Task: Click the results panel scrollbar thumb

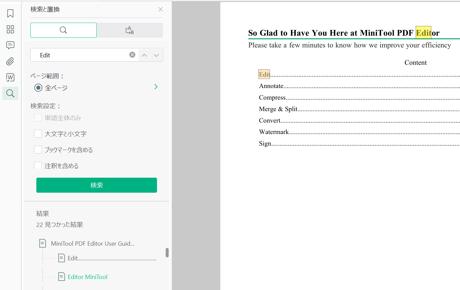Action: pos(167,253)
